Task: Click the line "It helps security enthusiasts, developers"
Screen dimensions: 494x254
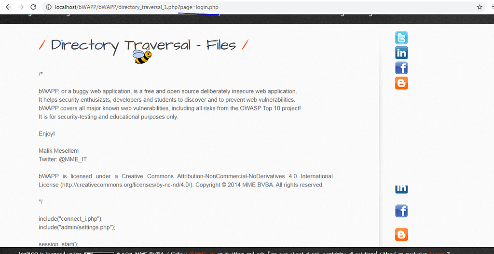Action: [166, 100]
